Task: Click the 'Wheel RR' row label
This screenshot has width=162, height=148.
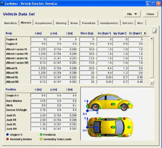Action: pos(12,82)
